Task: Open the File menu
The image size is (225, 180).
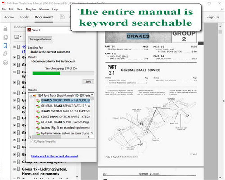Action: (4, 9)
